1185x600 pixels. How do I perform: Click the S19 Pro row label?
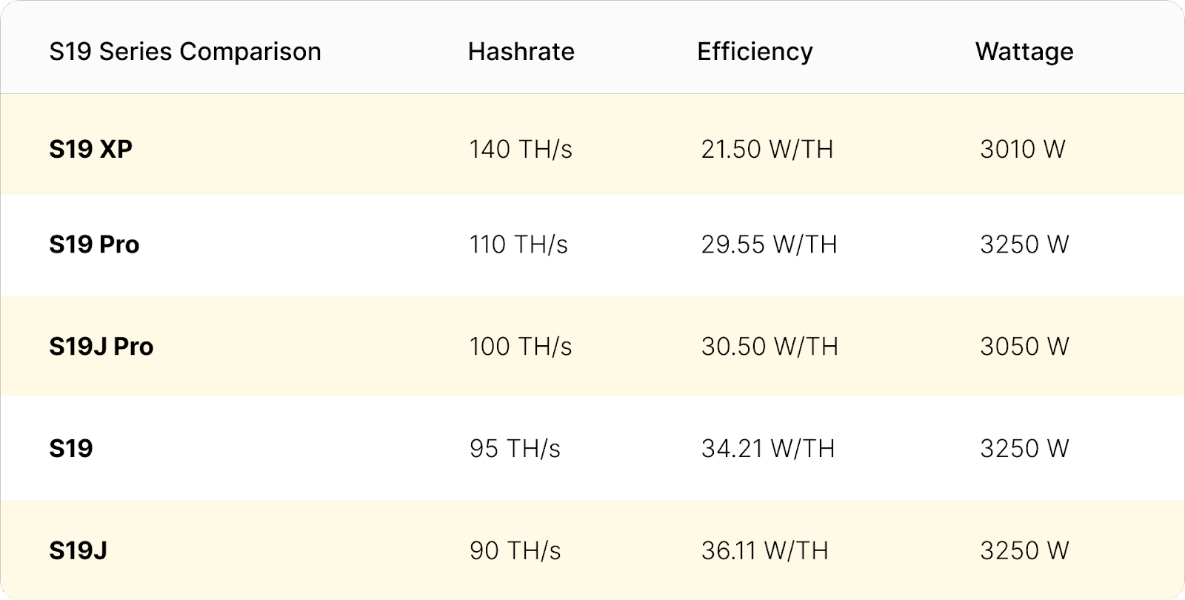pos(94,245)
